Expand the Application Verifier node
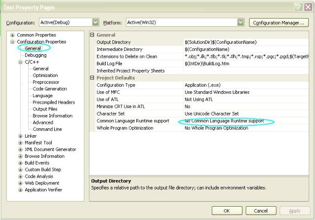This screenshot has width=315, height=220. coord(20,190)
